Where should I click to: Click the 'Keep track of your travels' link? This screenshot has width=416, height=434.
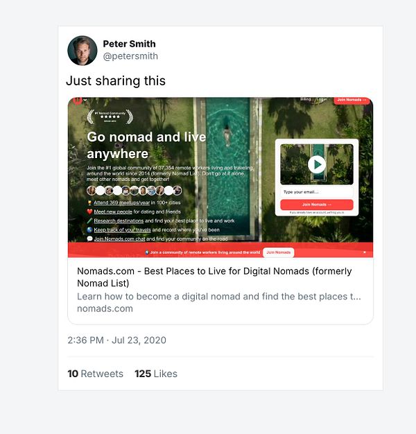[x=122, y=230]
